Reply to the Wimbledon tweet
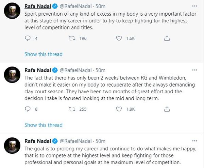The width and height of the screenshot is (204, 168). point(28,109)
